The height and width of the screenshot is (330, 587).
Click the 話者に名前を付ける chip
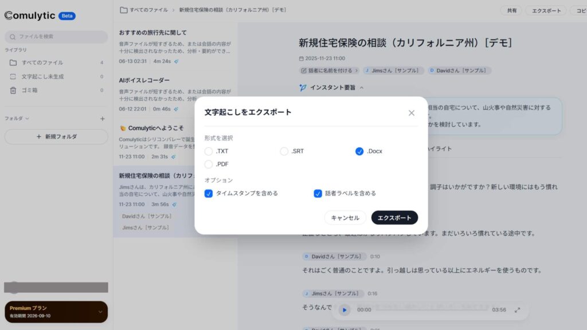coord(330,70)
